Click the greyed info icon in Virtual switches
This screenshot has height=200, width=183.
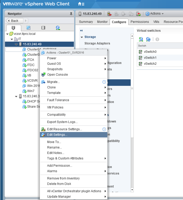[x=157, y=39]
